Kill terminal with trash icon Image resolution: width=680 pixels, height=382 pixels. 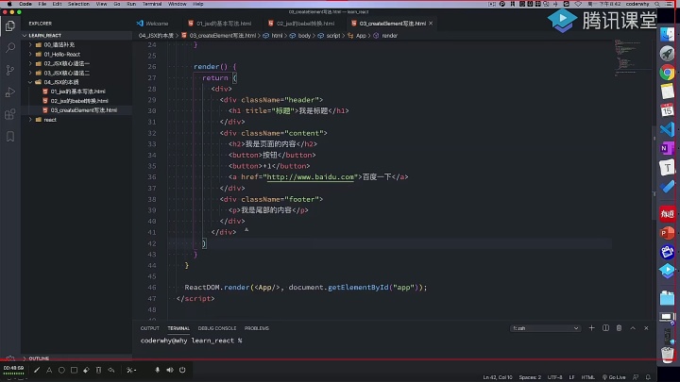pyautogui.click(x=619, y=328)
